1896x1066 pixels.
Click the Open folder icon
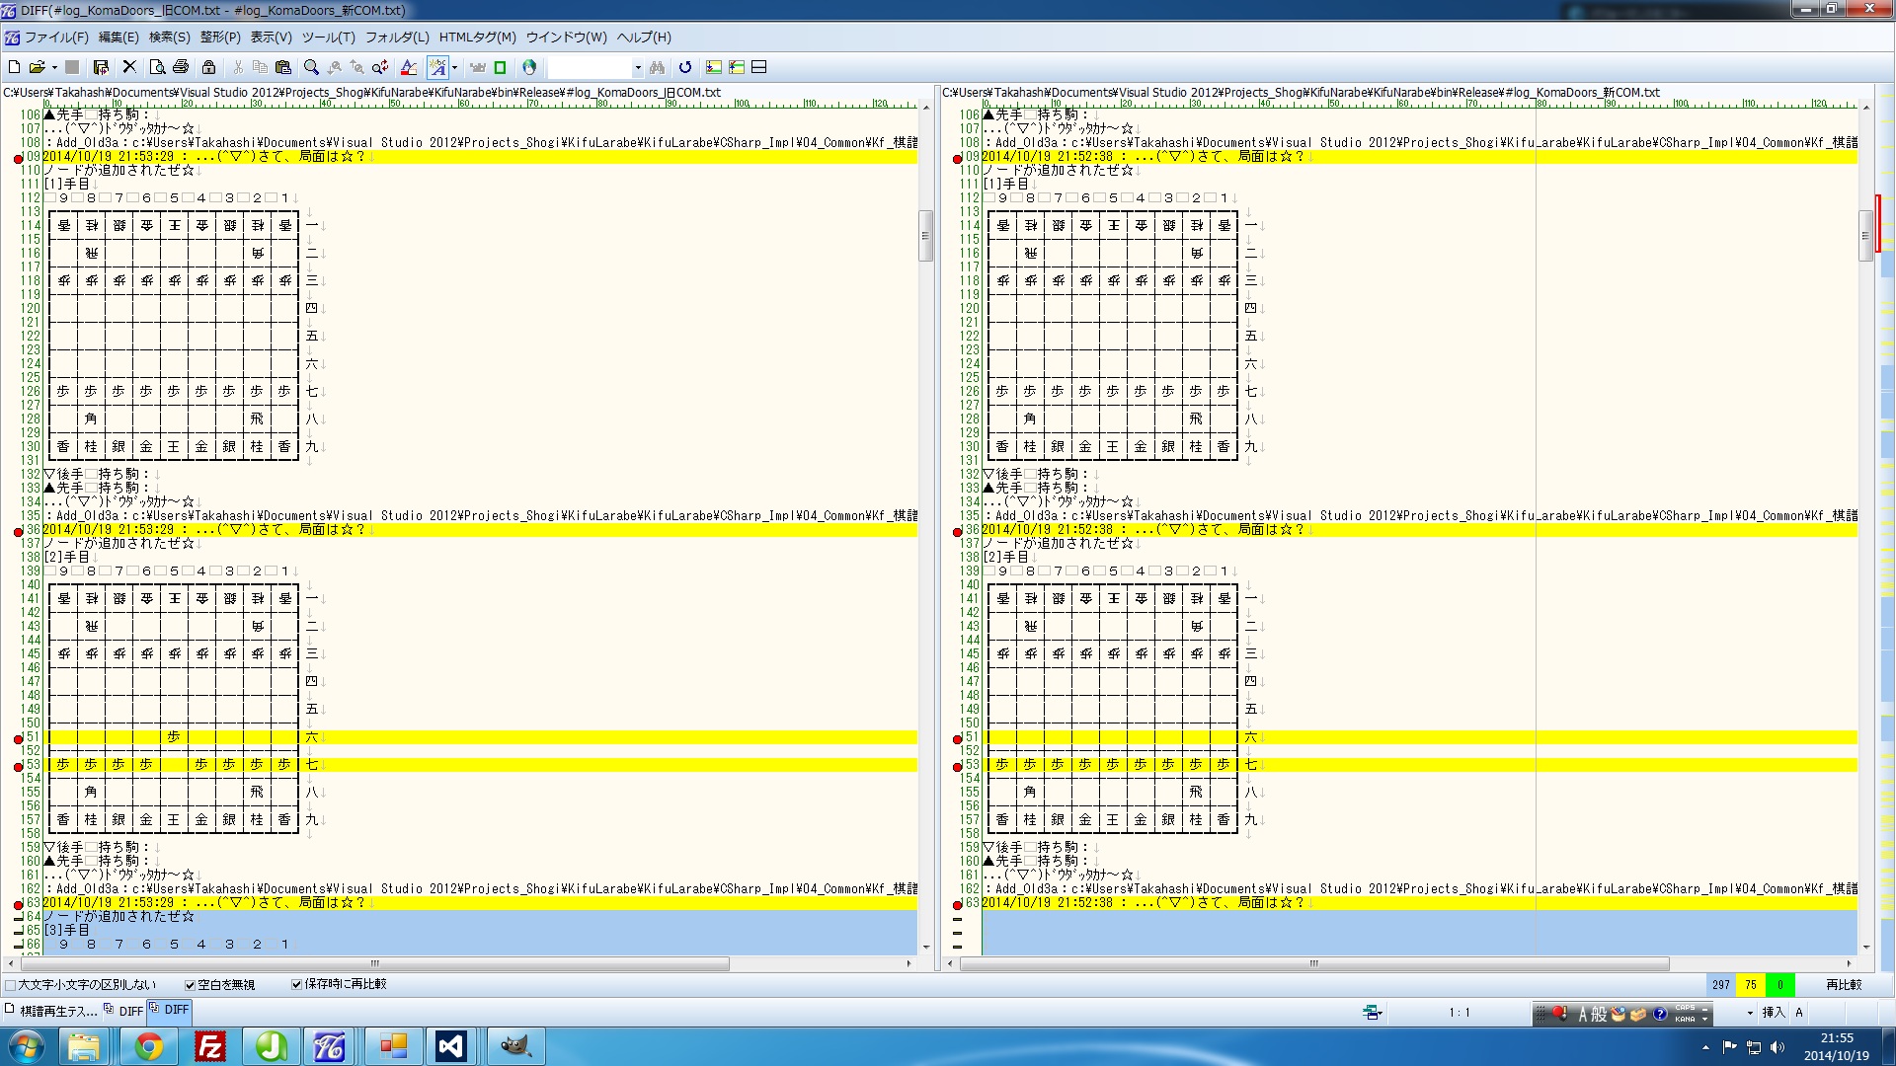click(x=37, y=67)
